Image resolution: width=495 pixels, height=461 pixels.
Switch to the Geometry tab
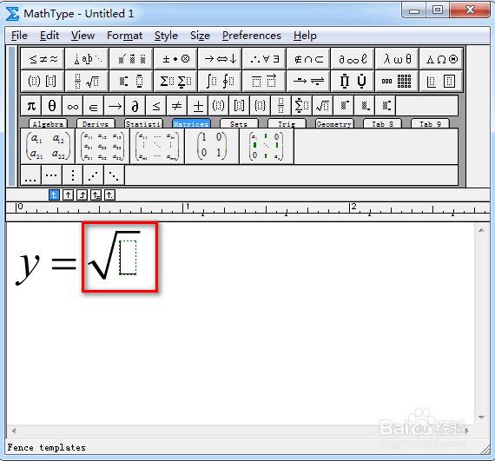click(x=334, y=123)
